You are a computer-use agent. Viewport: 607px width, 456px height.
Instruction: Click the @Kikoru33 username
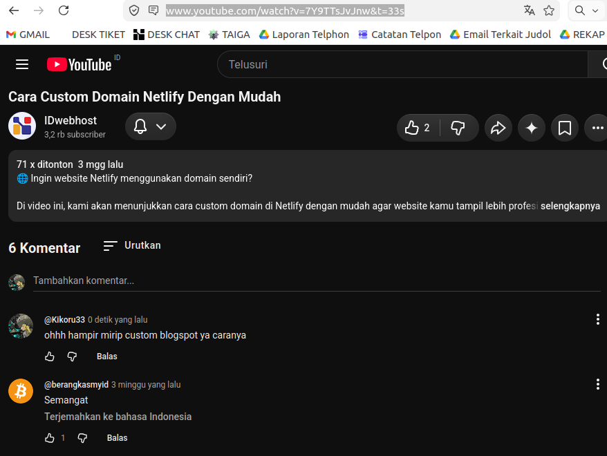tap(64, 320)
